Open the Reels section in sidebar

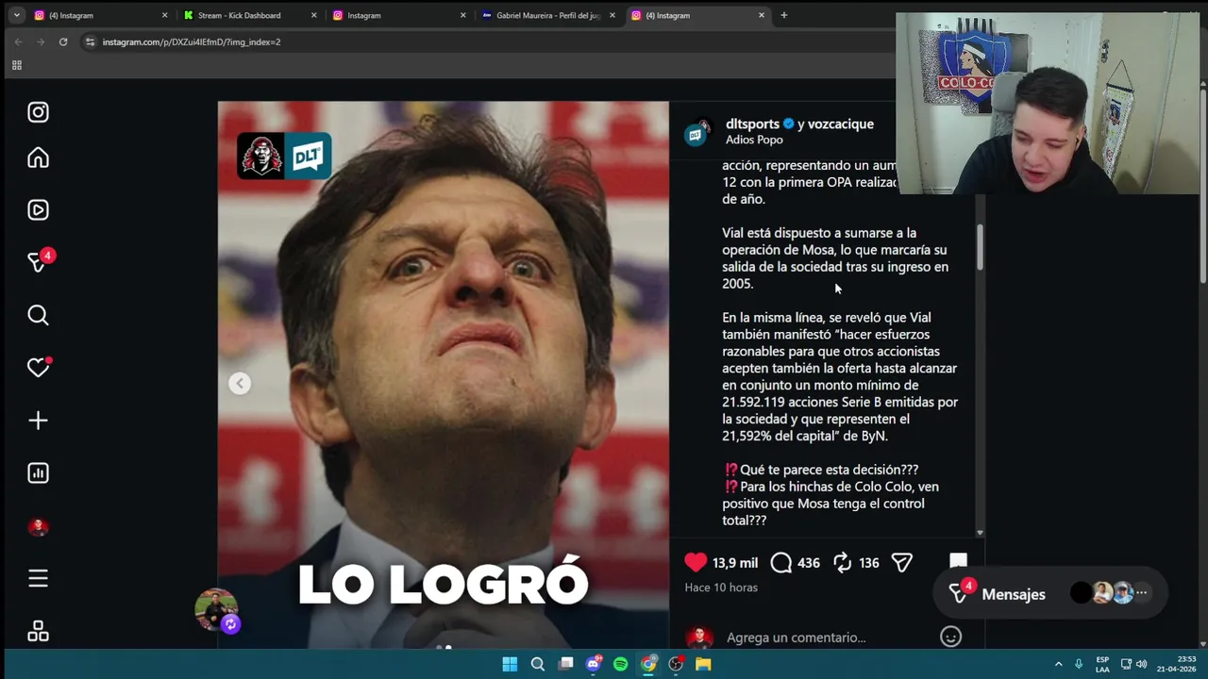[38, 209]
